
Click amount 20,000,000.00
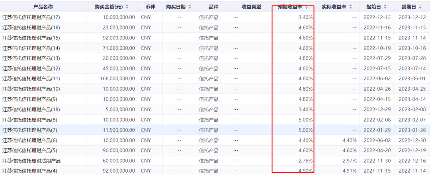click(x=119, y=58)
